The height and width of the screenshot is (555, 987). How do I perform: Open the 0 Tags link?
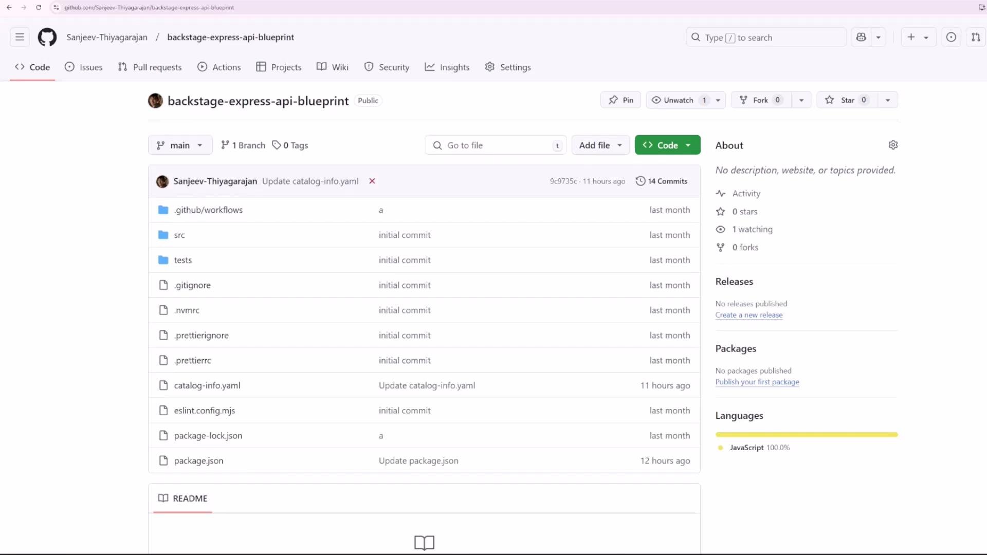click(290, 145)
